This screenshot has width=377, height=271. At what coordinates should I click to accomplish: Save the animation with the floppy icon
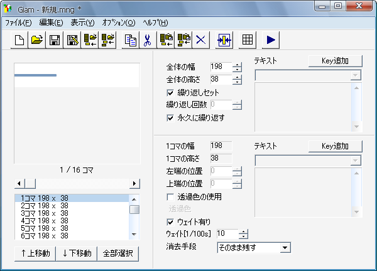[55, 40]
